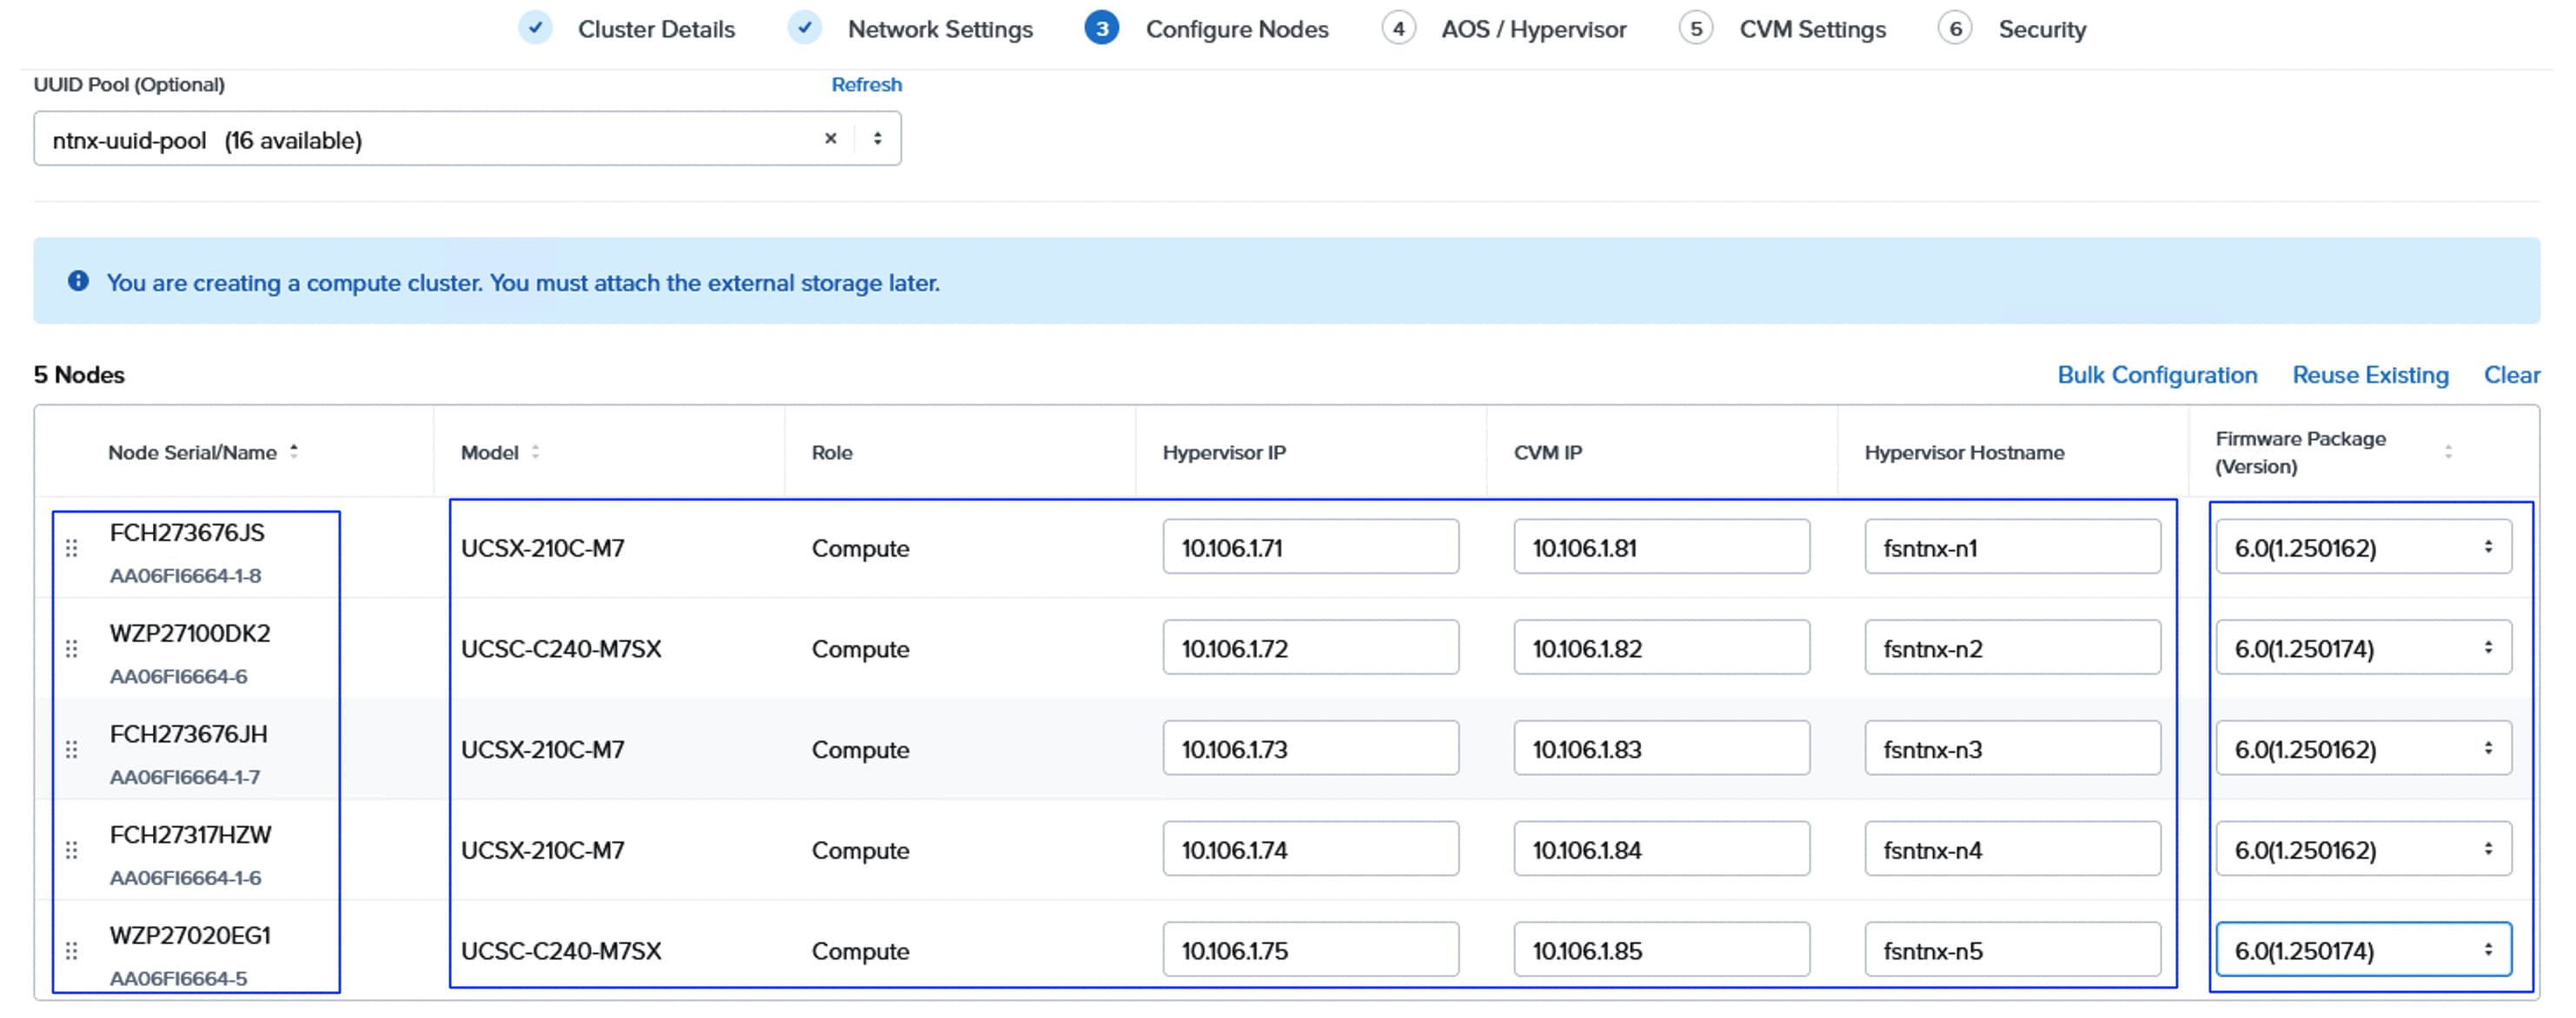
Task: Go to CVM Settings step
Action: tap(1811, 29)
